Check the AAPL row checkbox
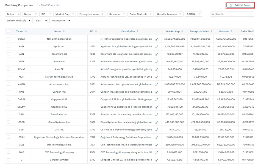 pyautogui.click(x=9, y=46)
